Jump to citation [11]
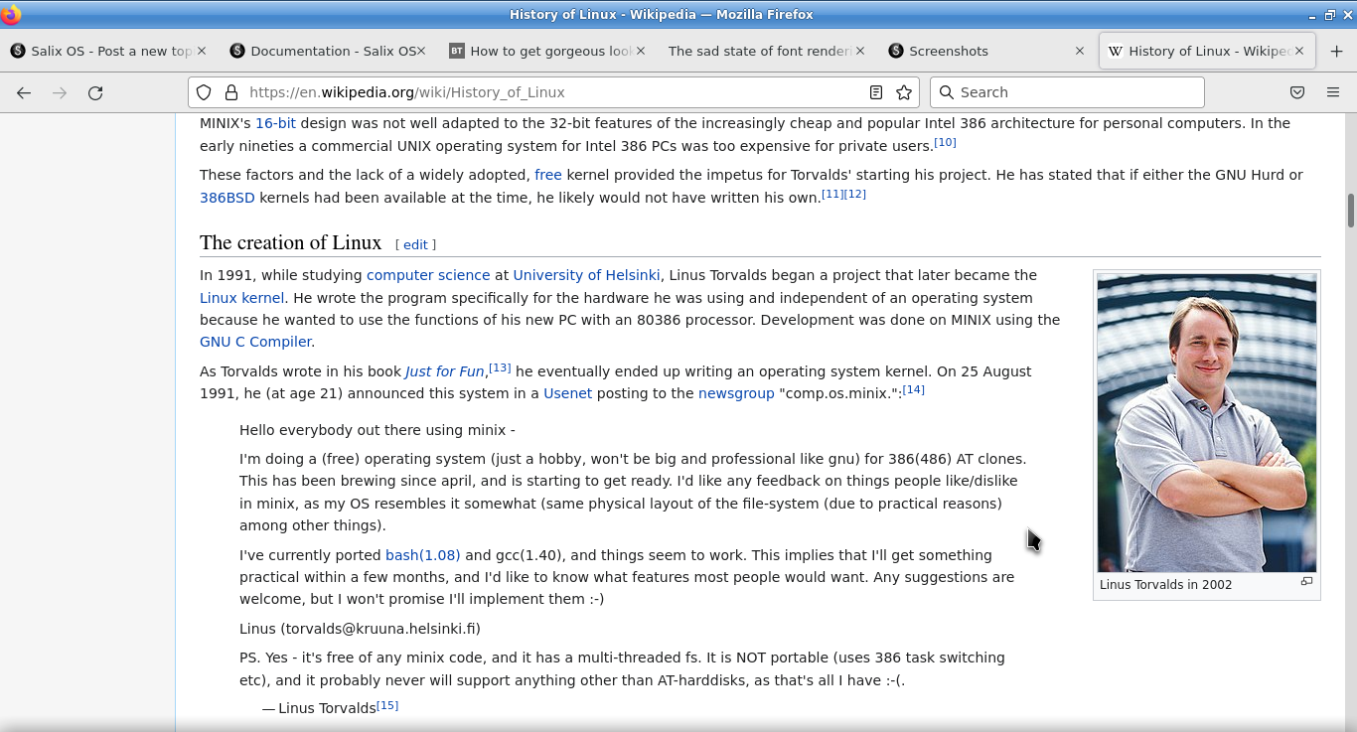This screenshot has width=1357, height=732. coord(832,194)
